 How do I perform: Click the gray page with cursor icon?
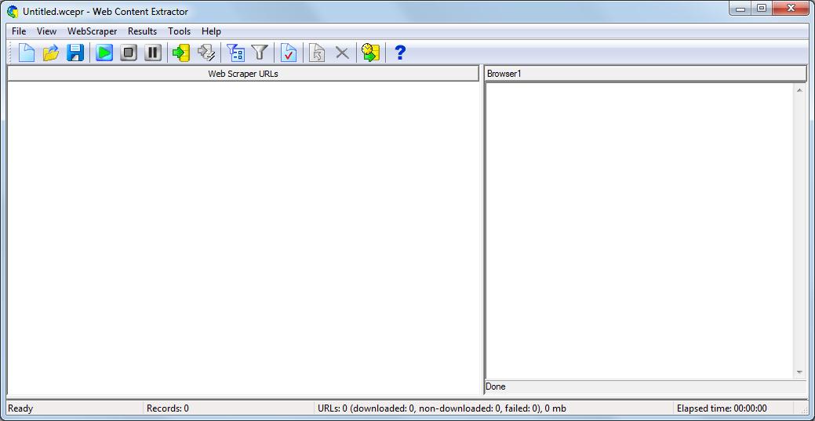click(317, 53)
